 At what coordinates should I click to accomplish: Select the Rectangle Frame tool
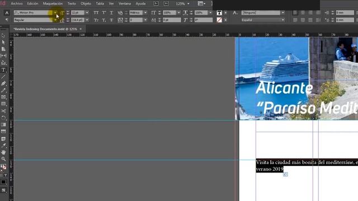[x=3, y=97]
